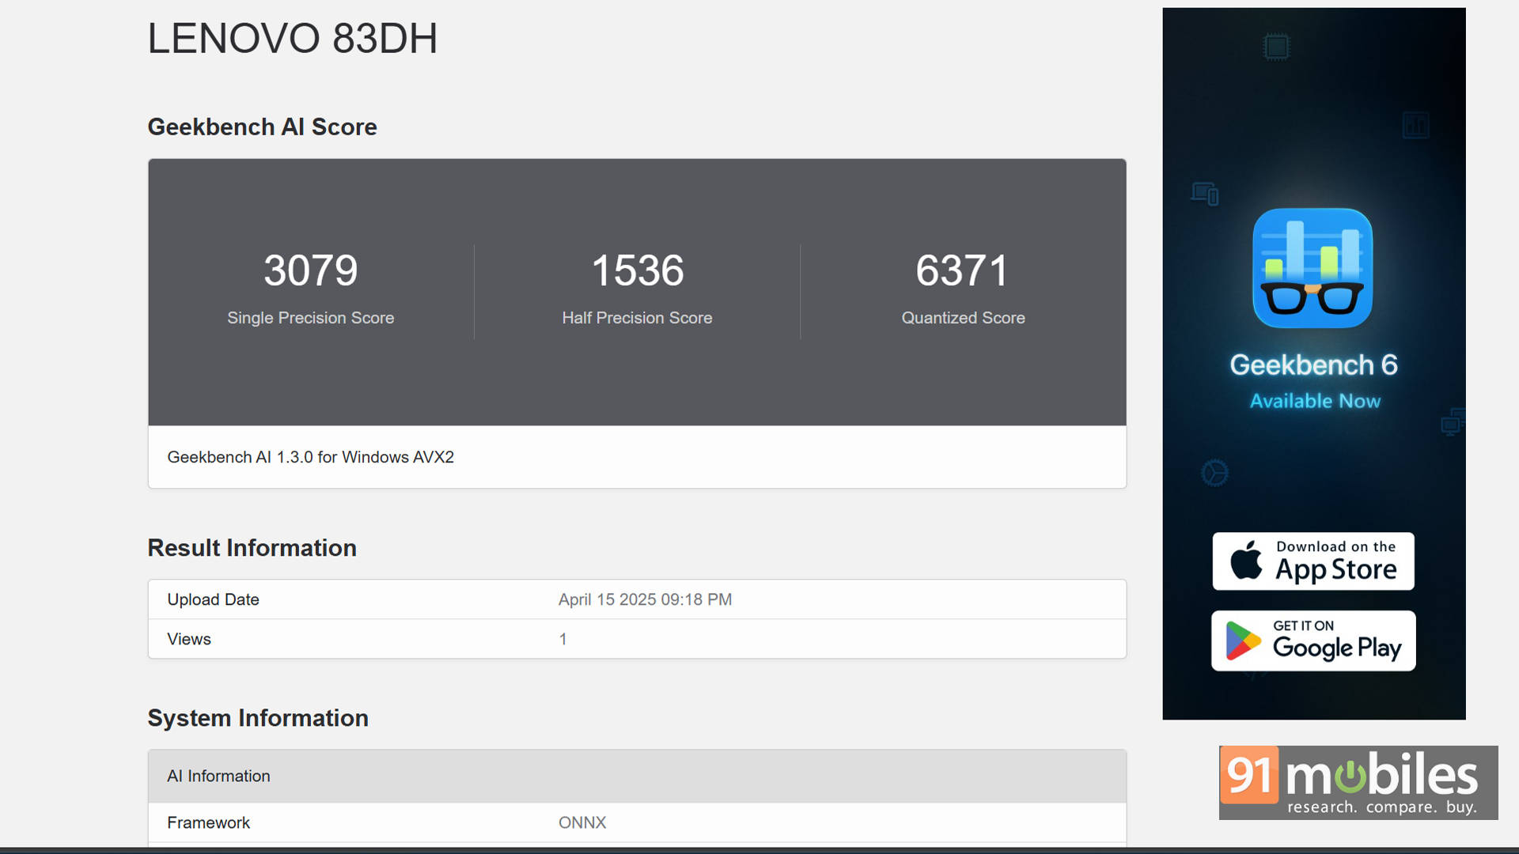Viewport: 1519px width, 854px height.
Task: Select the 6371 quantized value
Action: tap(963, 270)
